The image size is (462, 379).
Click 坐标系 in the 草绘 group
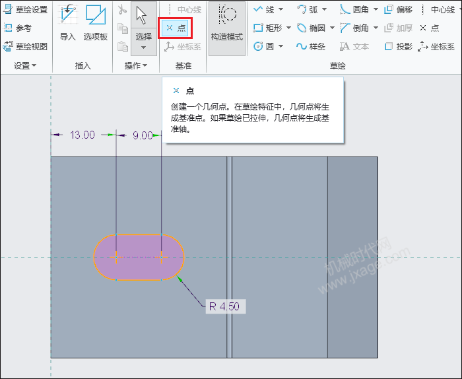pos(436,46)
